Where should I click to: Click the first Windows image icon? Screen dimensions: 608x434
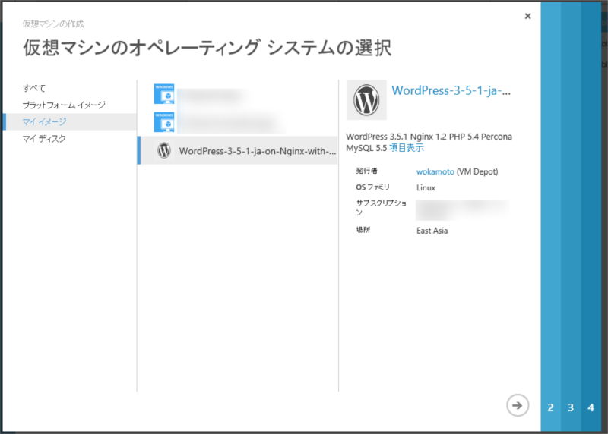[164, 94]
